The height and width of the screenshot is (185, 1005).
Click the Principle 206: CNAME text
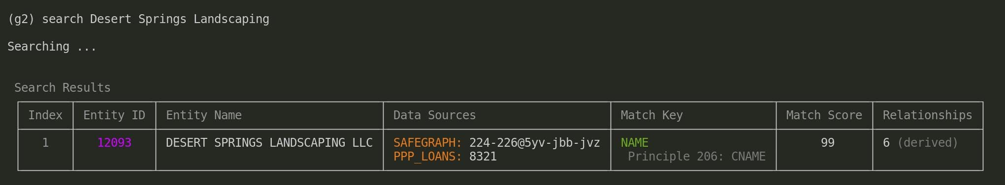click(697, 157)
